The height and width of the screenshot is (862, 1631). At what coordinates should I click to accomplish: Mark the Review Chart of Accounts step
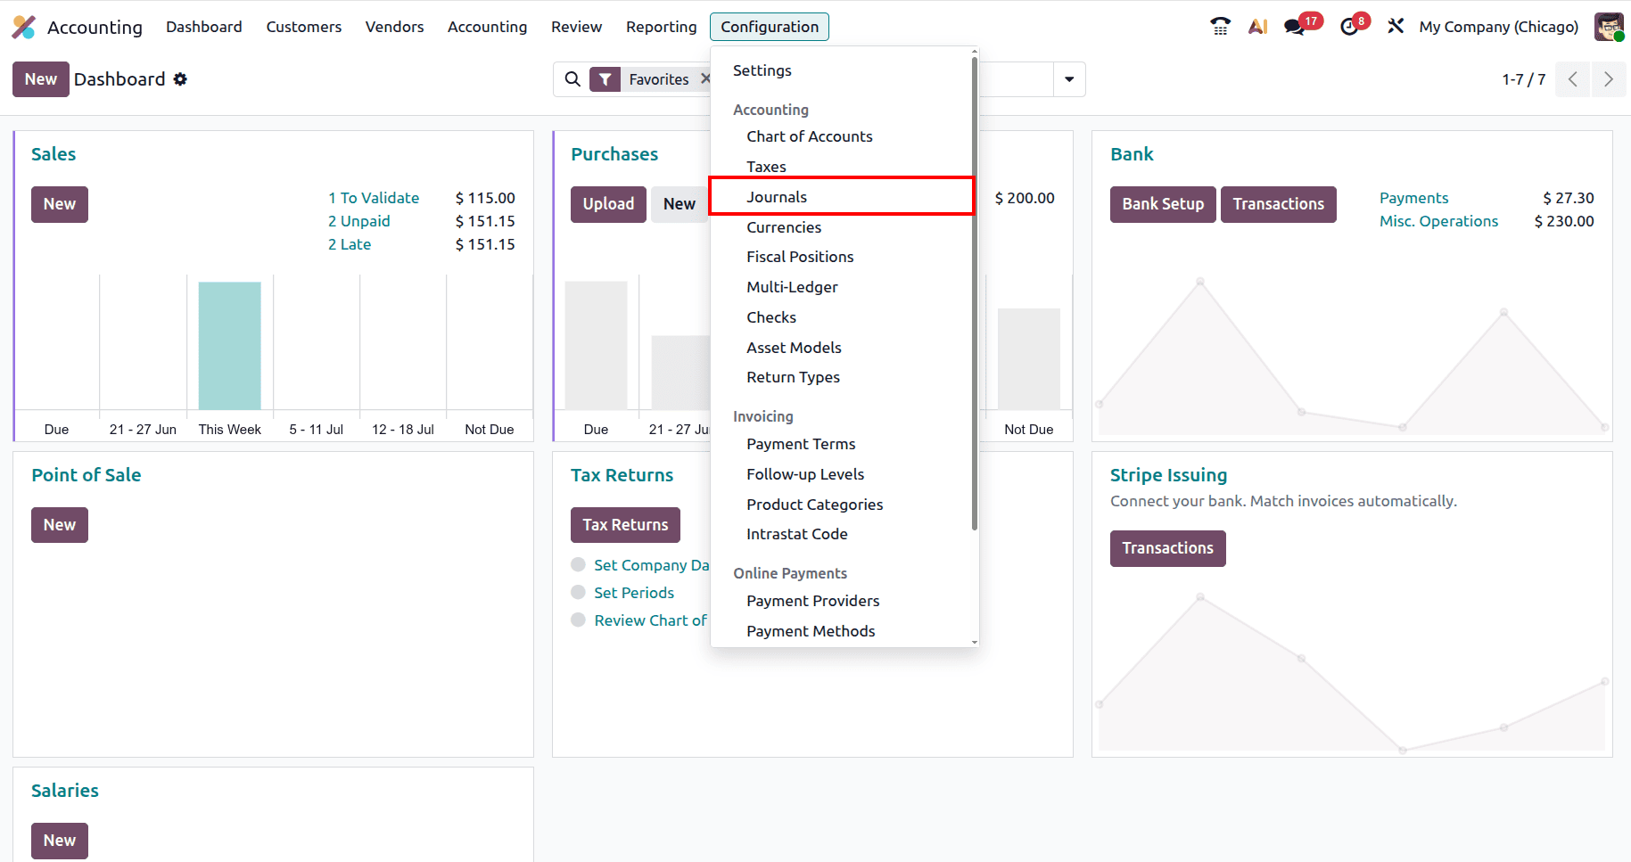[x=578, y=620]
